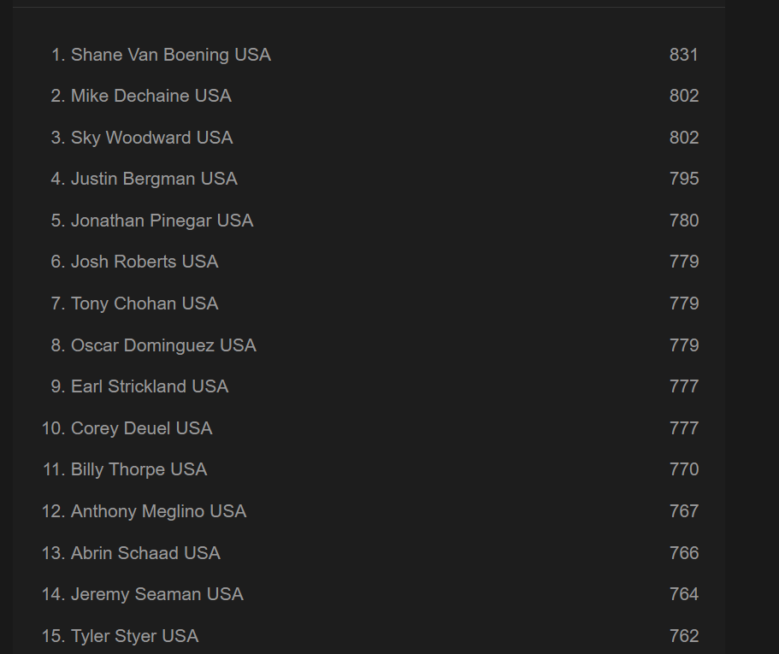Select Oscar Dominguez USA in rankings
779x654 pixels.
click(x=163, y=345)
